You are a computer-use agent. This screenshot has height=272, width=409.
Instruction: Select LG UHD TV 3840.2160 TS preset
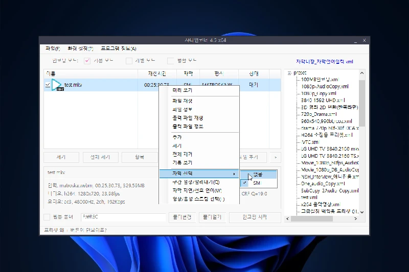coord(330,156)
